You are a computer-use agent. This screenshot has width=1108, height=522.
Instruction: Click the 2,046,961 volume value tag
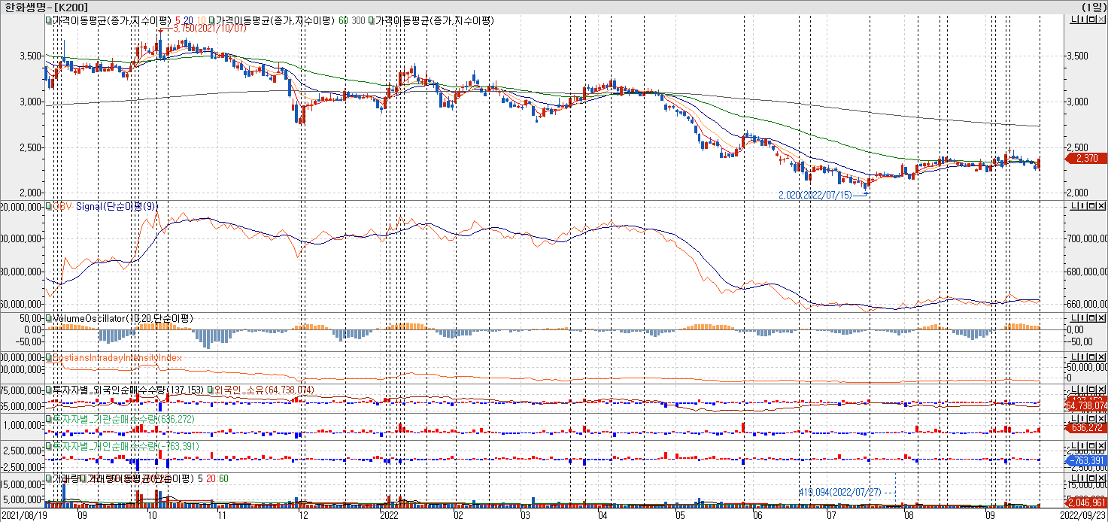click(x=1087, y=502)
